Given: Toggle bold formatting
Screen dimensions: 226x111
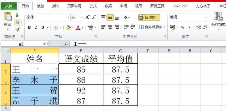Looking at the screenshot, I should point(29,27).
